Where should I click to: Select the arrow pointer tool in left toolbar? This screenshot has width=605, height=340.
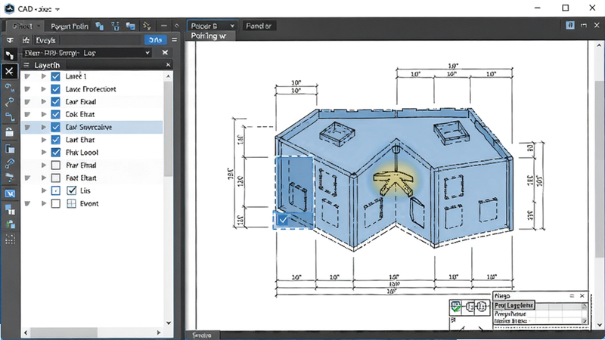tap(9, 55)
